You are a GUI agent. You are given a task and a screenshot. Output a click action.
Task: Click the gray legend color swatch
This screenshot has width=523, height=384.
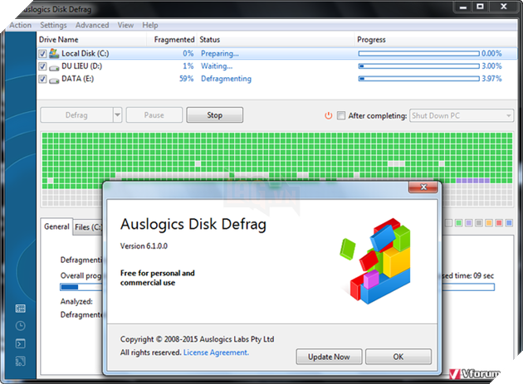click(479, 222)
